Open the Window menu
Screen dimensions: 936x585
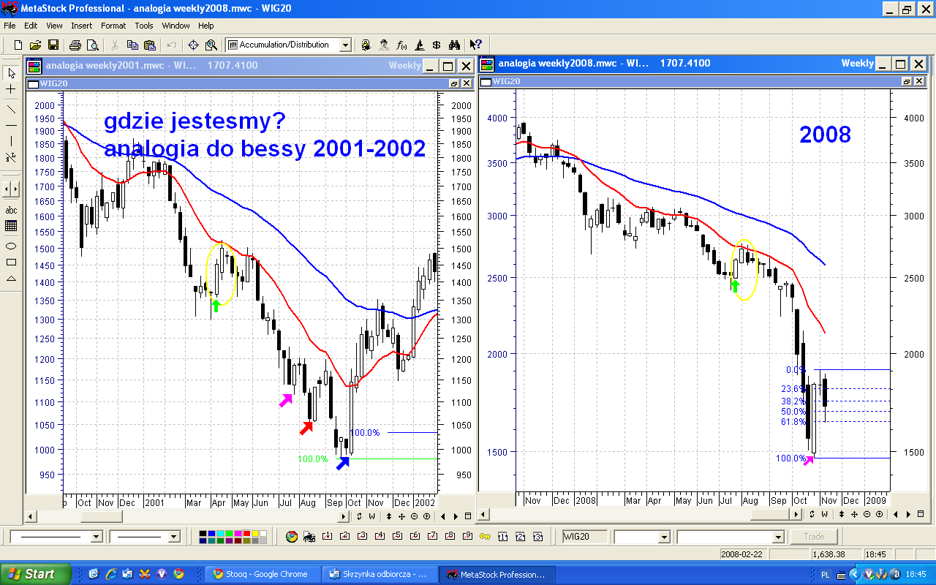(175, 26)
